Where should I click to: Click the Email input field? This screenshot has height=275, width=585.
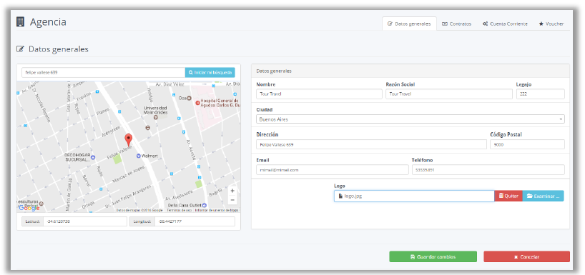[x=333, y=169]
